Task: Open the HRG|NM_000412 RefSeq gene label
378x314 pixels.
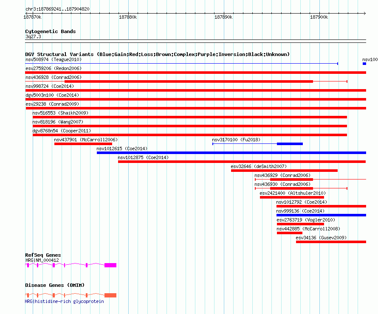Action: (x=42, y=260)
